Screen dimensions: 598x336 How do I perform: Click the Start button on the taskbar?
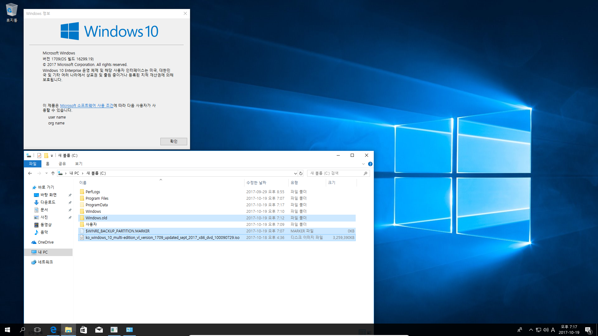point(7,330)
